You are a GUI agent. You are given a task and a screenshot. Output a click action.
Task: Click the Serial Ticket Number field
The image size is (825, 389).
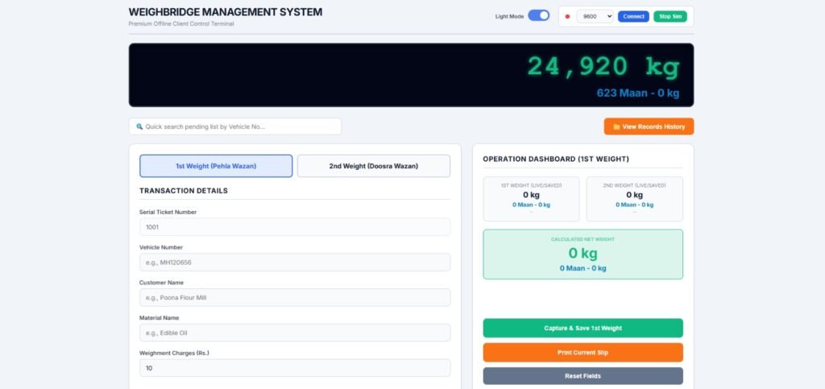[x=295, y=227]
